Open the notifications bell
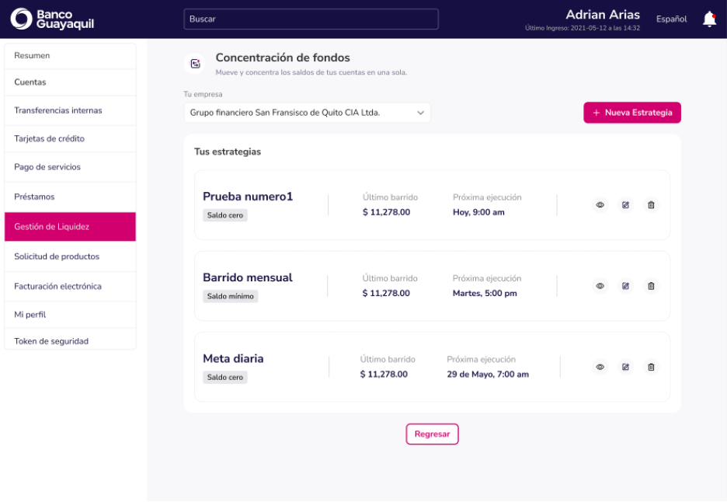The width and height of the screenshot is (727, 502). (709, 19)
